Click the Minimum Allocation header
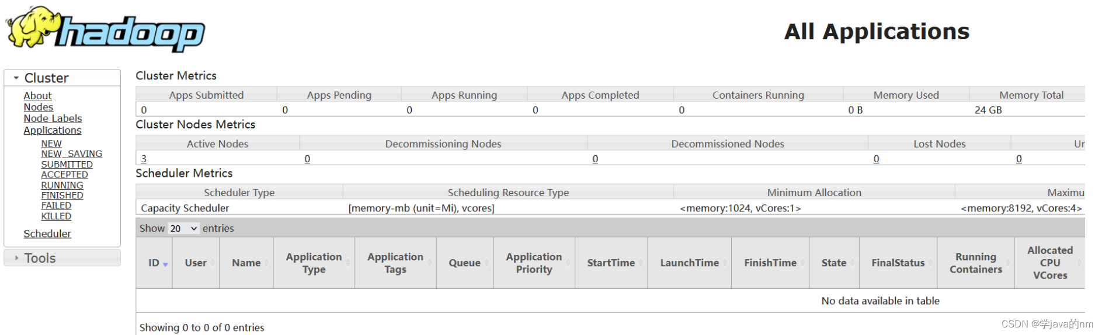The width and height of the screenshot is (1102, 335). pyautogui.click(x=814, y=192)
